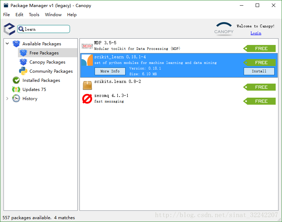The width and height of the screenshot is (282, 222).
Task: Select Community Packages in the sidebar
Action: [51, 71]
